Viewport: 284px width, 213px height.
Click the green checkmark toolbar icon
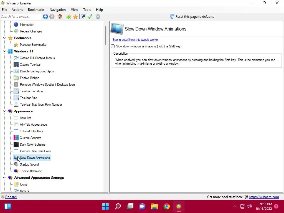pos(90,17)
